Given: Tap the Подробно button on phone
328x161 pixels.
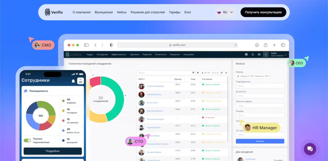Looking at the screenshot, I should click(53, 151).
